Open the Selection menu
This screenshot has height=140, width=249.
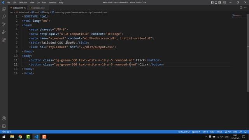pos(23,3)
